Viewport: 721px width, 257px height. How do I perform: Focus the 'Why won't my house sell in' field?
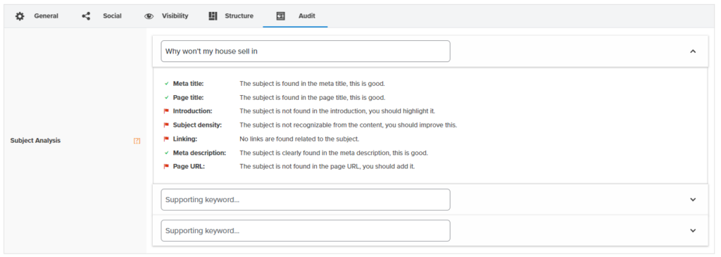[x=306, y=51]
